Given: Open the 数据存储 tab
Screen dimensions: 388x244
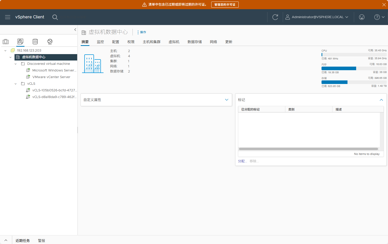Looking at the screenshot, I should coord(195,42).
